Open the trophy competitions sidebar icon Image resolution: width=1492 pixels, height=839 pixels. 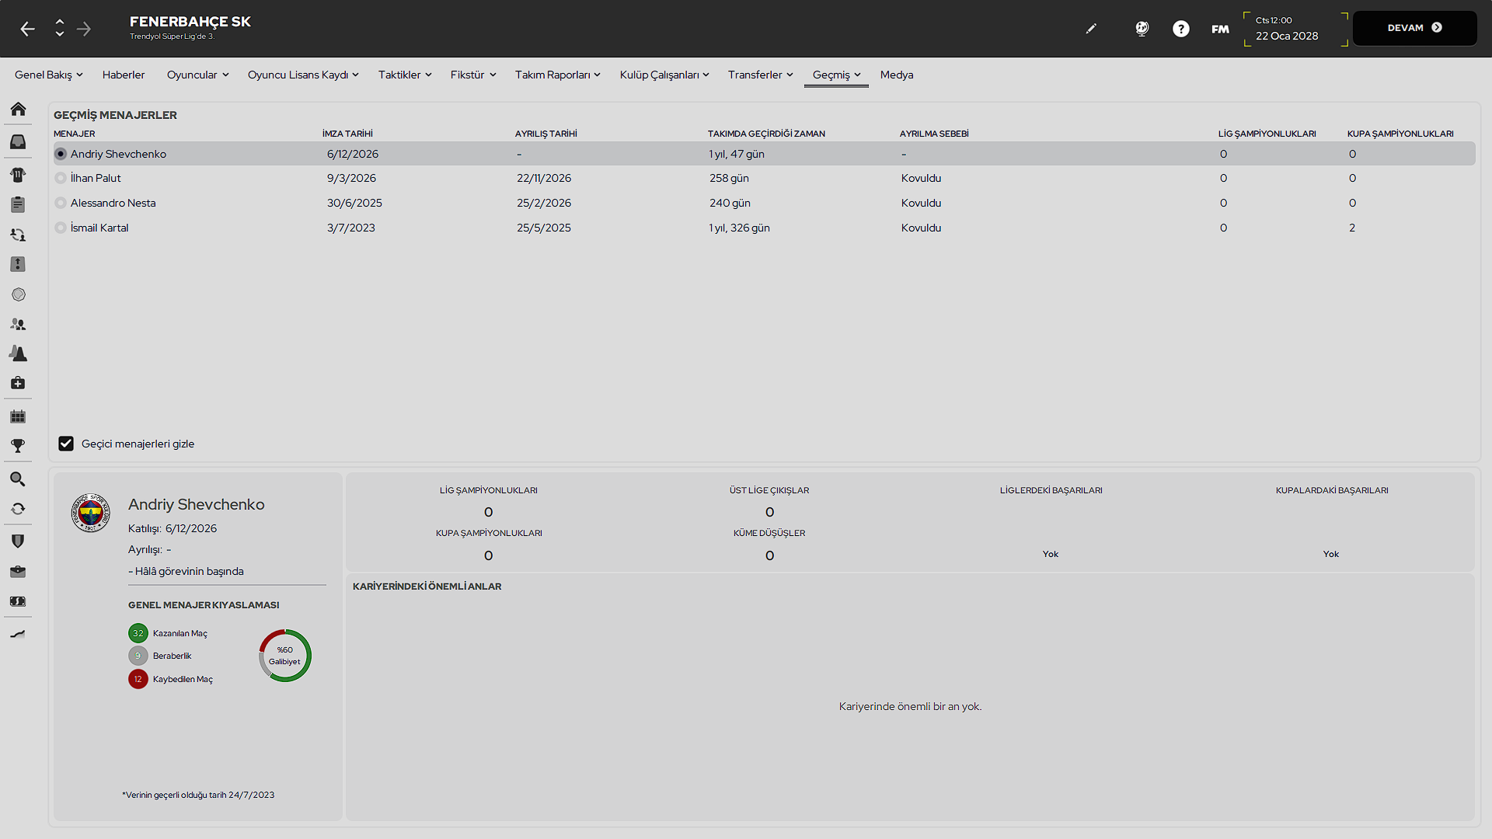(18, 446)
